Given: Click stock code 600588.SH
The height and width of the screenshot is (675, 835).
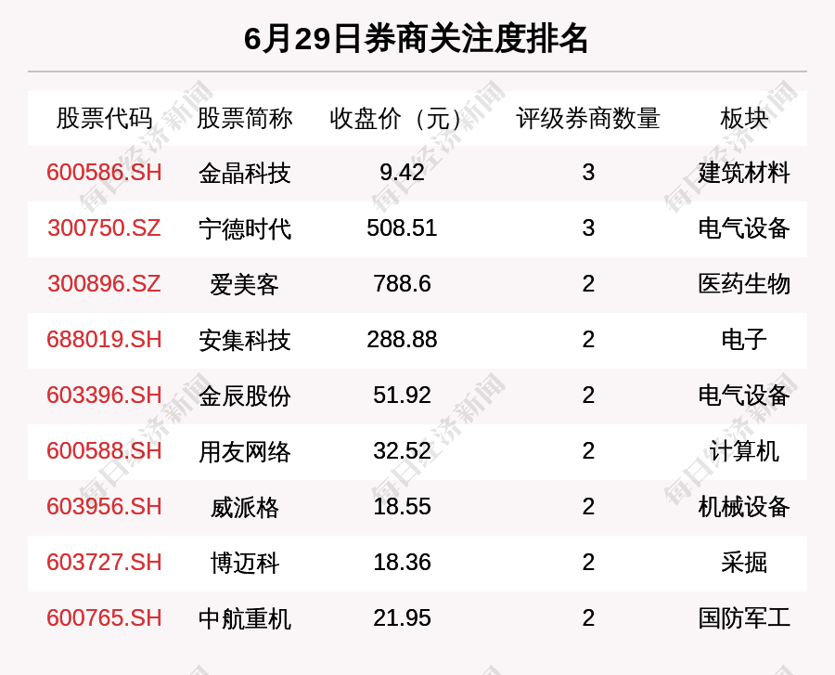Looking at the screenshot, I should 104,451.
